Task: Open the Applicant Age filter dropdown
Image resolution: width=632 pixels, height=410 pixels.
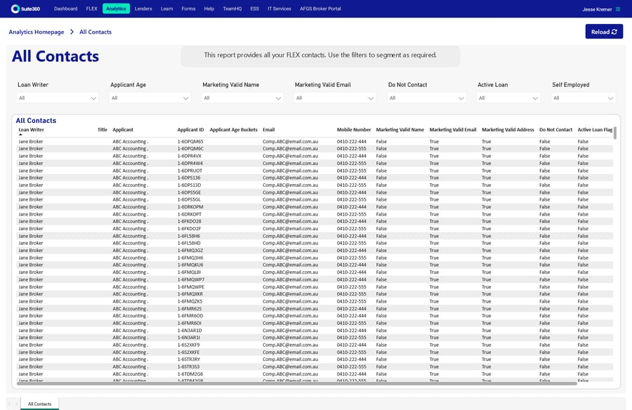Action: tap(150, 98)
